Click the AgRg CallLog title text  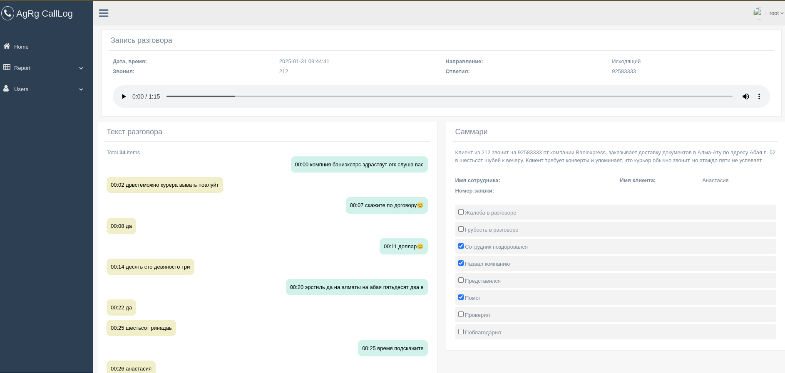(45, 14)
